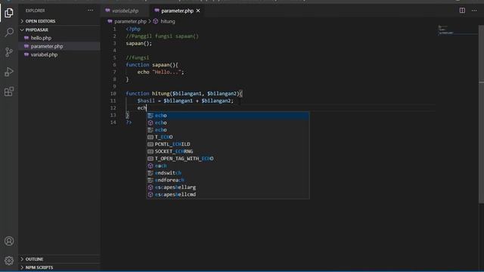Open the Search view icon
484x272 pixels.
[9, 32]
